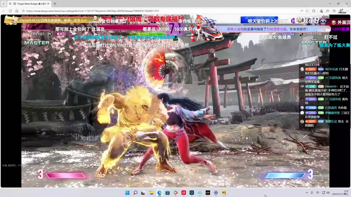Click the chat message by 梦醒避世客

[x=325, y=115]
